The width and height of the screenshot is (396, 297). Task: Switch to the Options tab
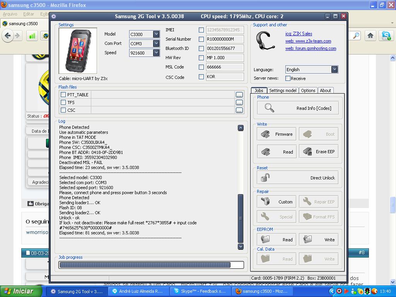tap(308, 90)
